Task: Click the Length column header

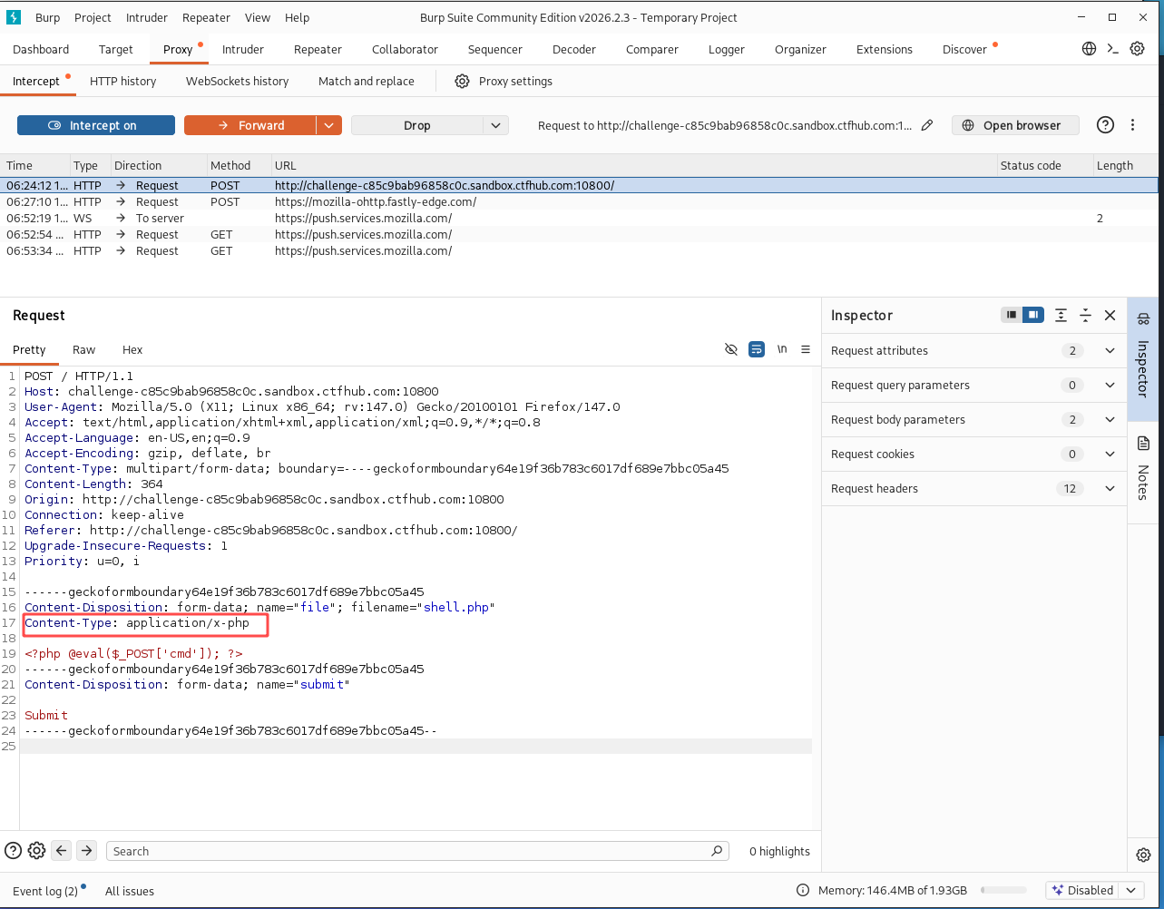Action: [1126, 165]
